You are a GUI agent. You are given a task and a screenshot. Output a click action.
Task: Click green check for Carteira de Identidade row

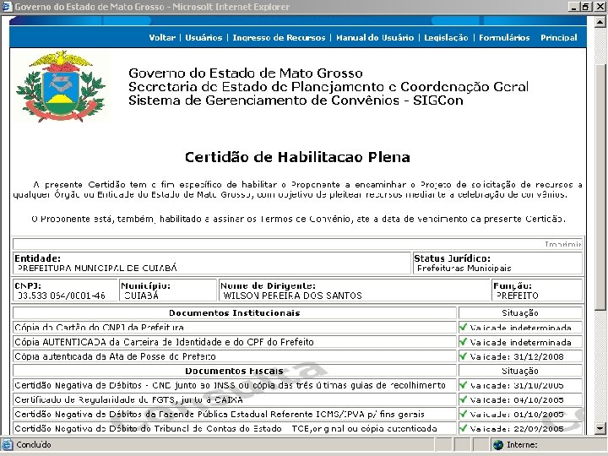463,342
